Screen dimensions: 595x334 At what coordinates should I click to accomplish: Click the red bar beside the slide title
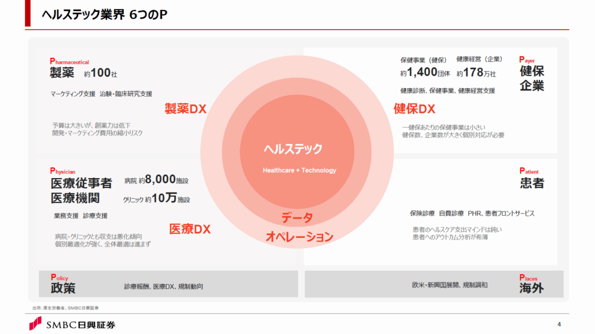coord(27,13)
